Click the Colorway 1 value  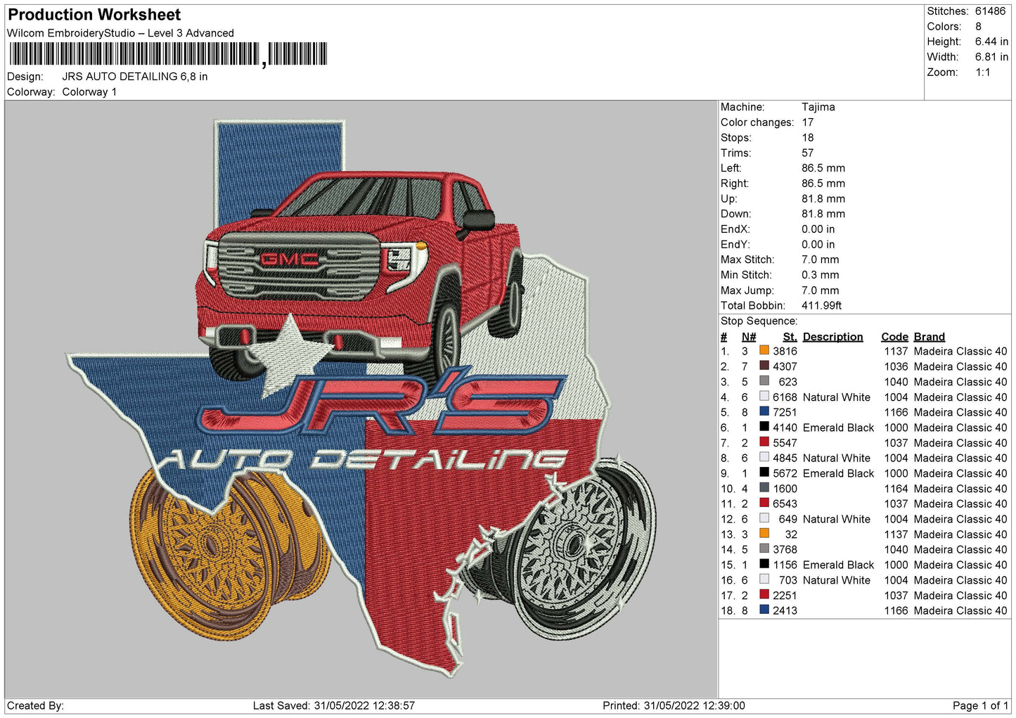89,92
